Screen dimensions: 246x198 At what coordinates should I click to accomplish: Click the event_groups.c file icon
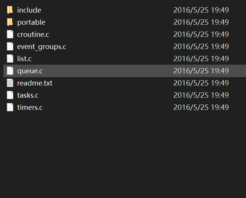(x=10, y=47)
